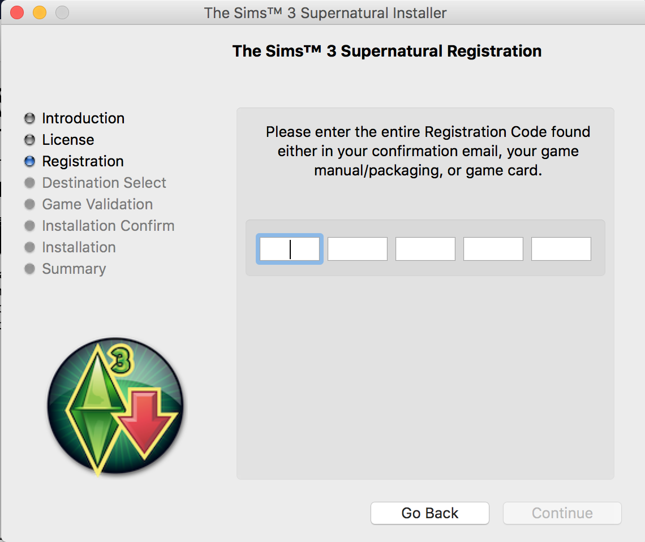
Task: Focus the first registration code field
Action: point(290,249)
